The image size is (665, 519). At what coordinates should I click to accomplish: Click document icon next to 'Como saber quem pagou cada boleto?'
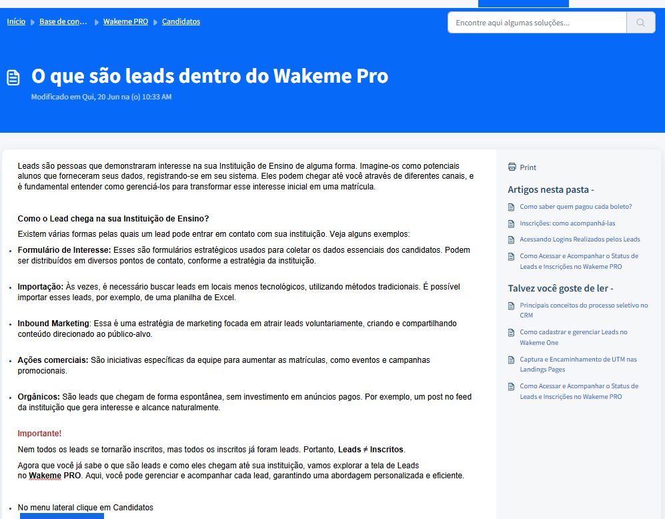[x=511, y=207]
